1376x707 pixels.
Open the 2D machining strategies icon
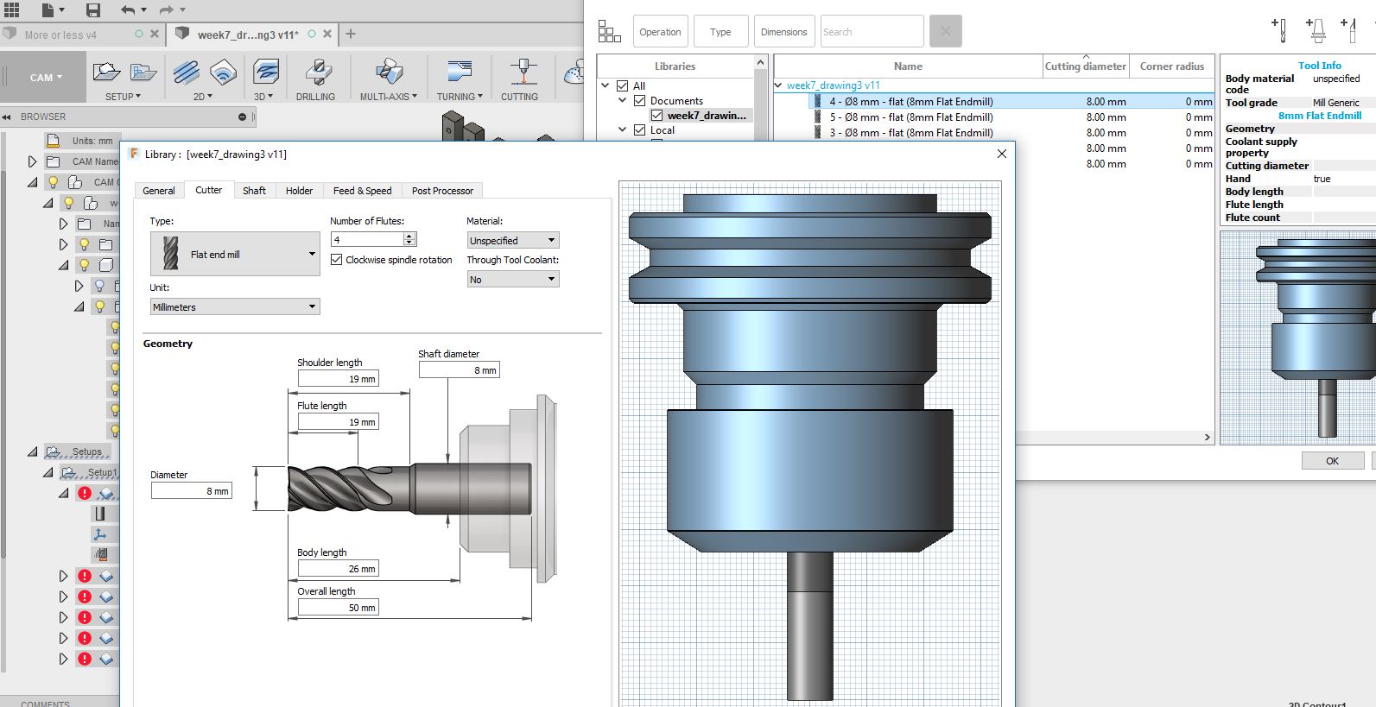[187, 73]
